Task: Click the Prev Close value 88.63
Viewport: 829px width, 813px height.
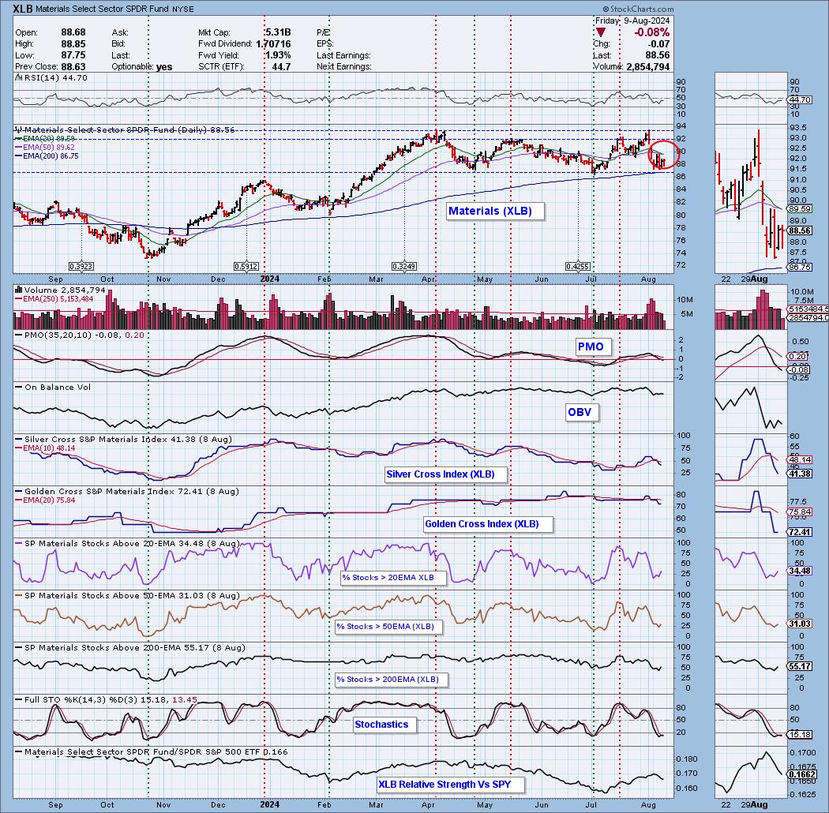Action: [x=73, y=66]
